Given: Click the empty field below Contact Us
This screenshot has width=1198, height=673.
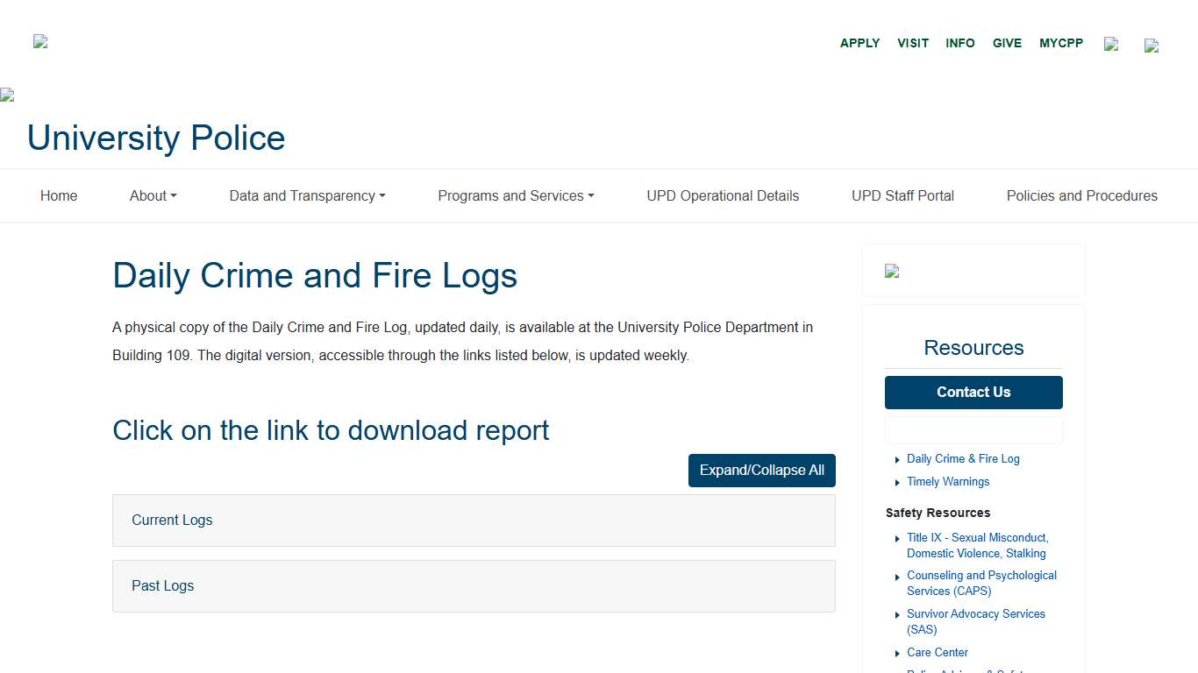Looking at the screenshot, I should (973, 429).
